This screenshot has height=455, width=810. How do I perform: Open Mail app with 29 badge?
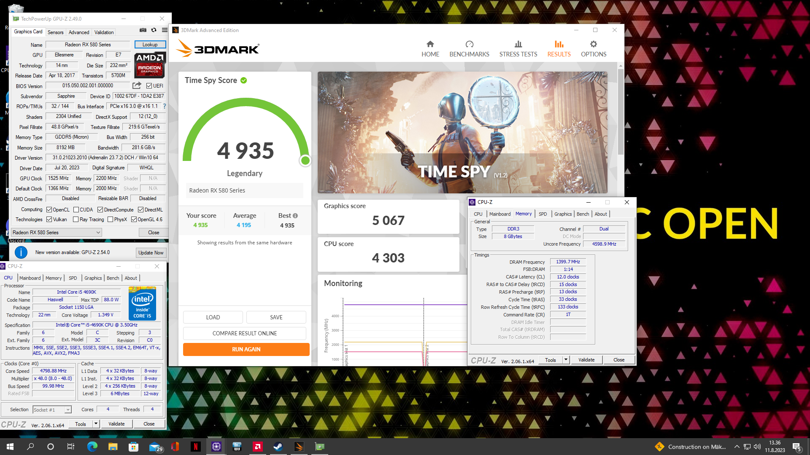155,447
